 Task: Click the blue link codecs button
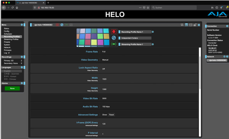pos(114,38)
